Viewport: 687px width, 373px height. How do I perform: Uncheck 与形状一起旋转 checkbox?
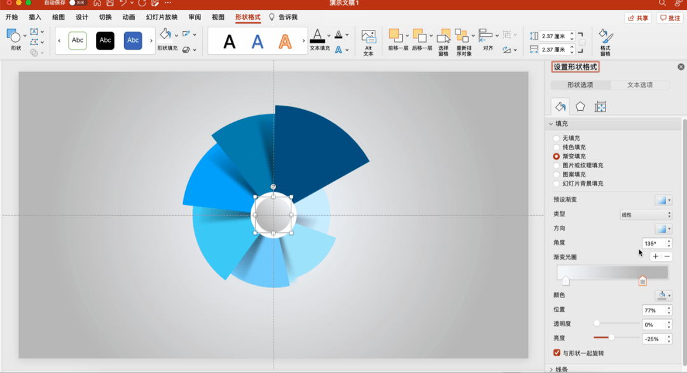[557, 353]
